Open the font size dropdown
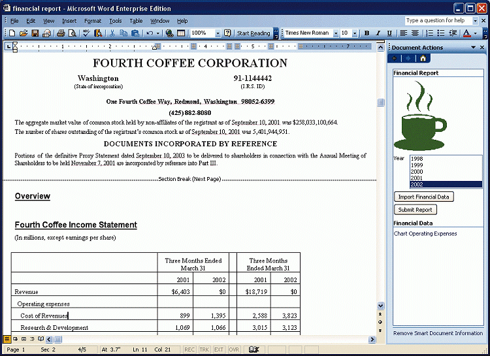The image size is (490, 356). pos(355,33)
